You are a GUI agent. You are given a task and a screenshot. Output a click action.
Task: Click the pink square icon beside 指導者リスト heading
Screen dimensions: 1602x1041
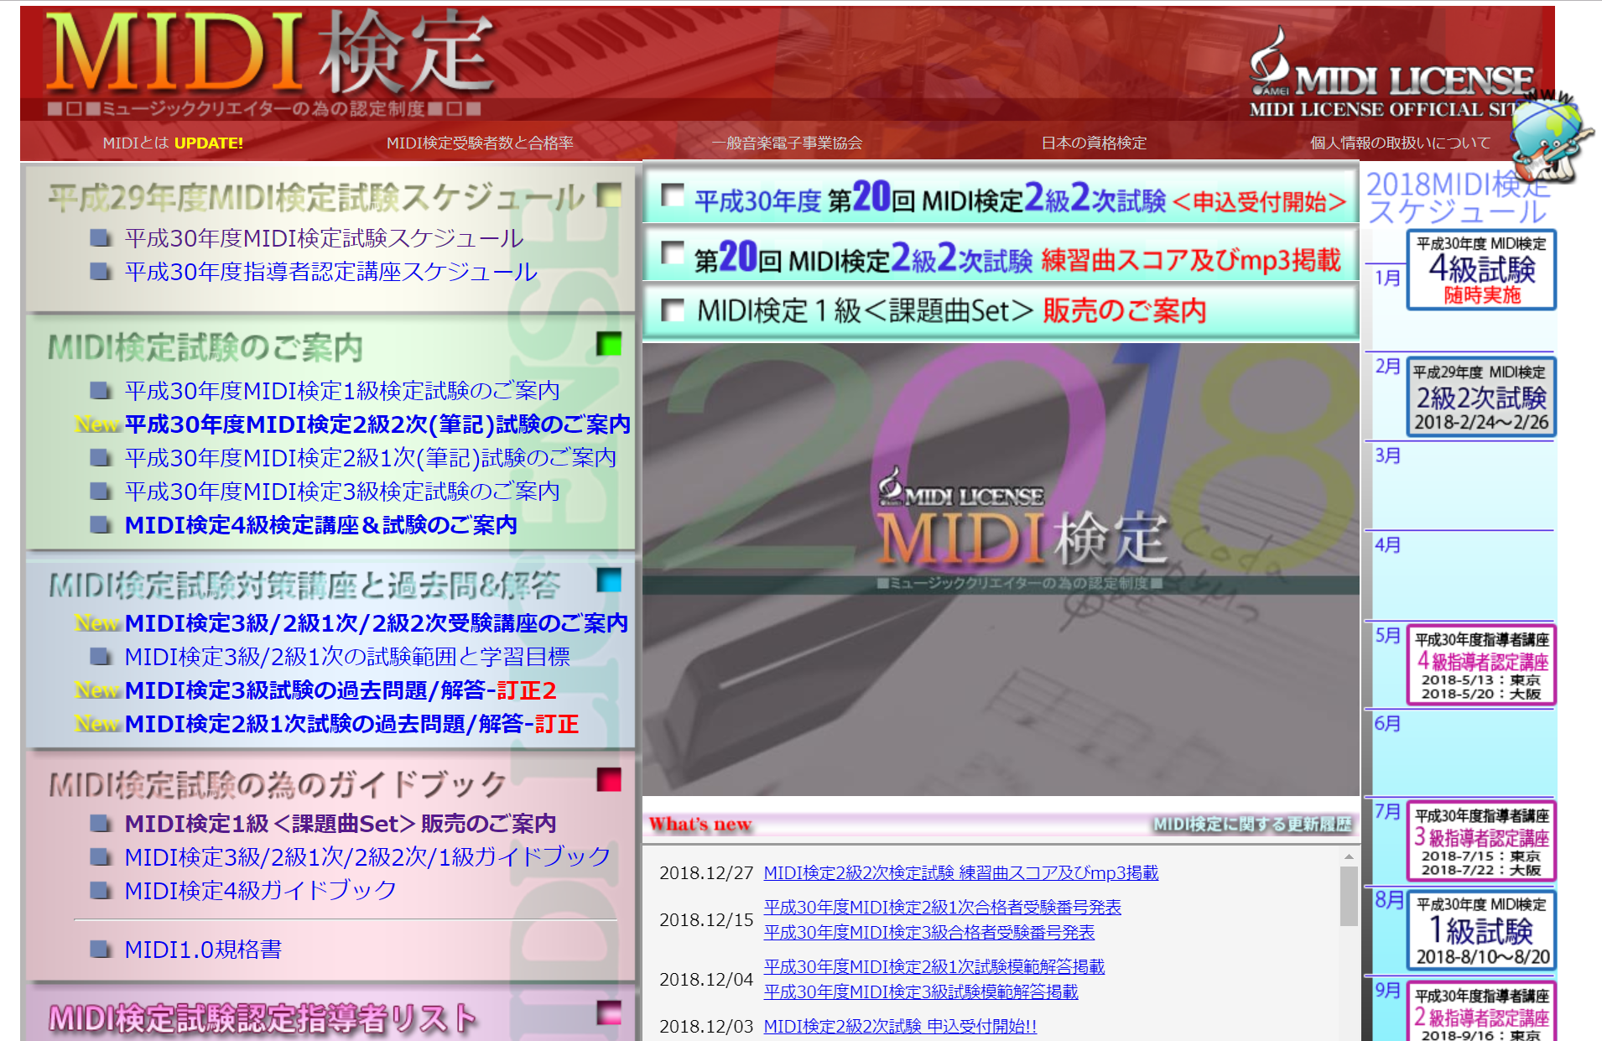point(610,1012)
